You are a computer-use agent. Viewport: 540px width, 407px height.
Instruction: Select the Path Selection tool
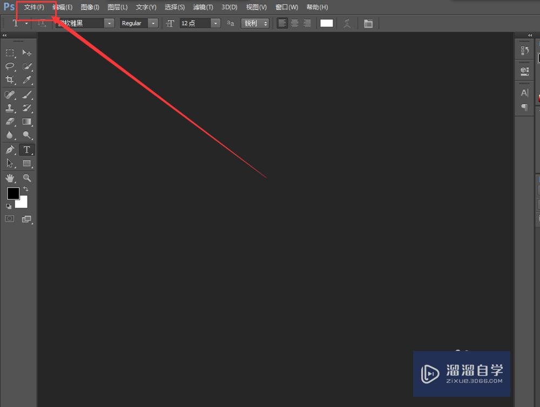[x=10, y=163]
